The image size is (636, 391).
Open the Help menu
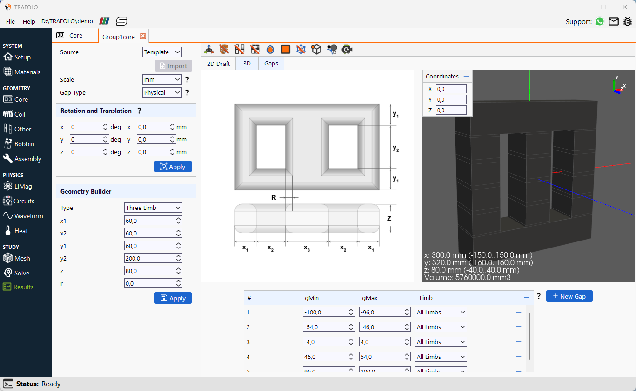[29, 21]
